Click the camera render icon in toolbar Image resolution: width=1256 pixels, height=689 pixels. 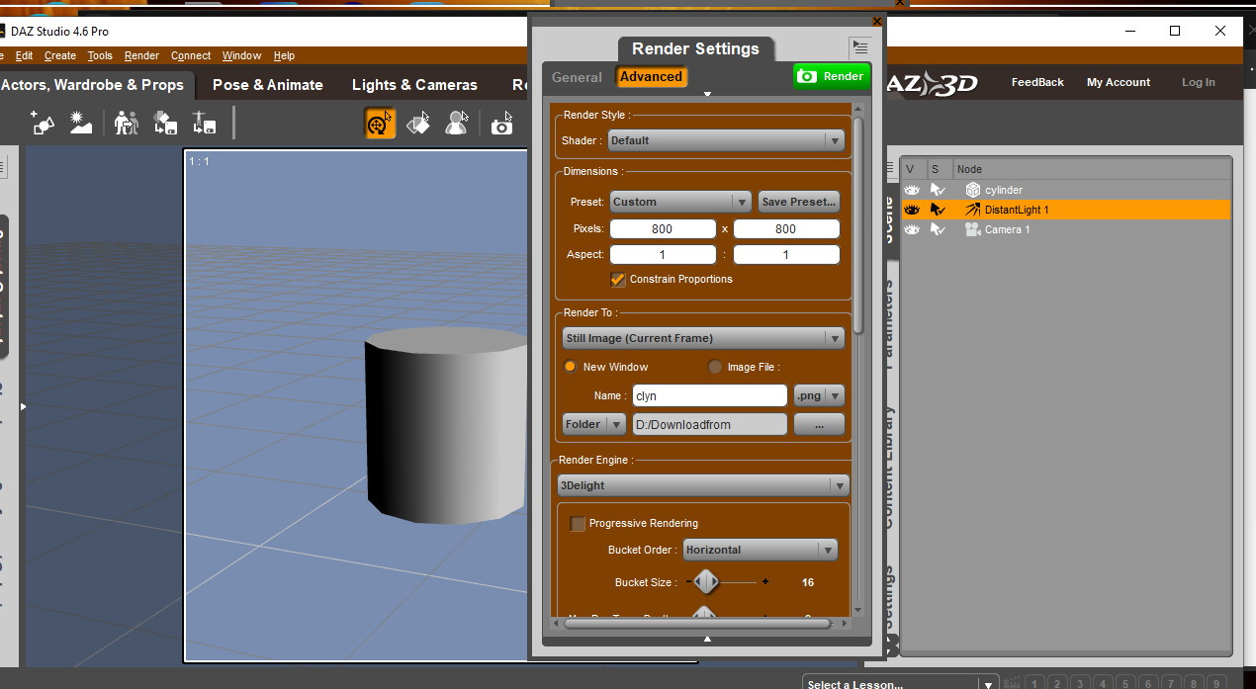click(x=501, y=124)
